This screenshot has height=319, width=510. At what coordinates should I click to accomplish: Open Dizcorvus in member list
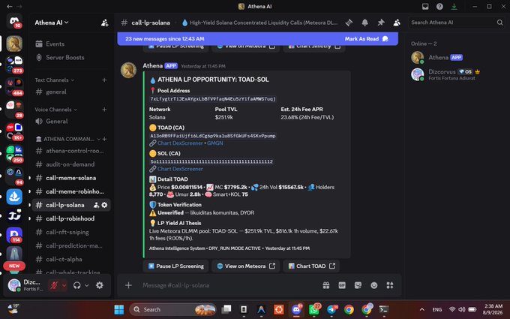pyautogui.click(x=454, y=74)
